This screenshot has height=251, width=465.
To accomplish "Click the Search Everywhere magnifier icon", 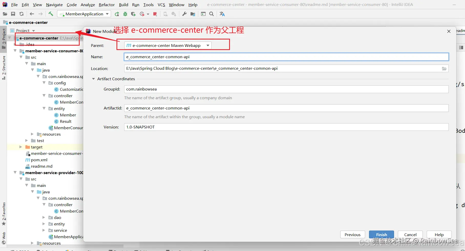I will tap(212, 14).
